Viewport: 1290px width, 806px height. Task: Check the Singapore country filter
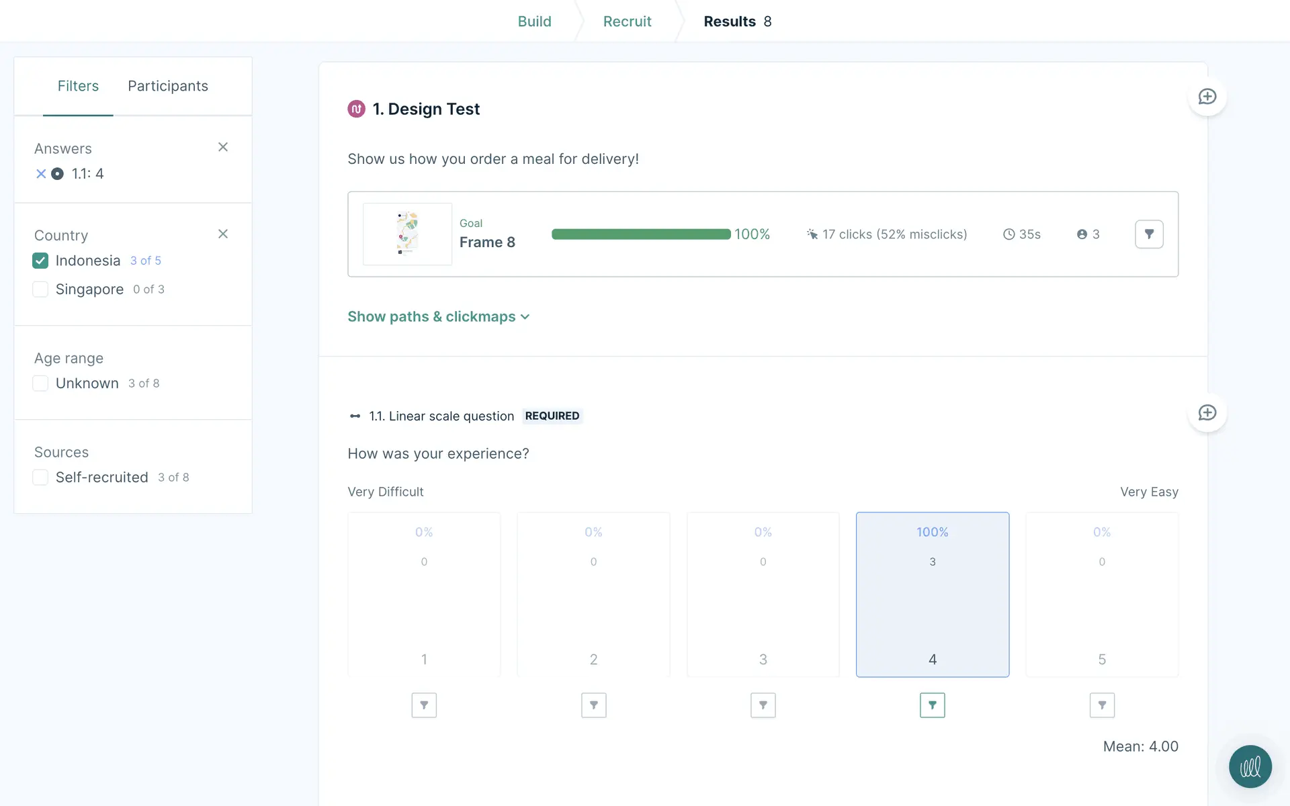point(40,289)
